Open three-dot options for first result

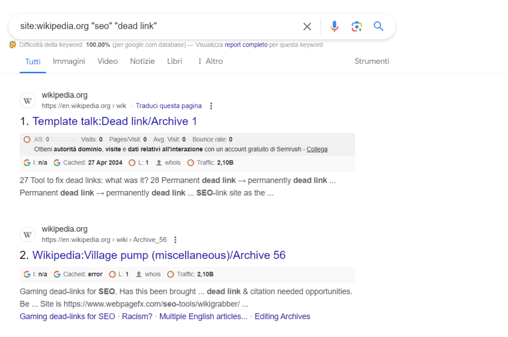(x=211, y=106)
